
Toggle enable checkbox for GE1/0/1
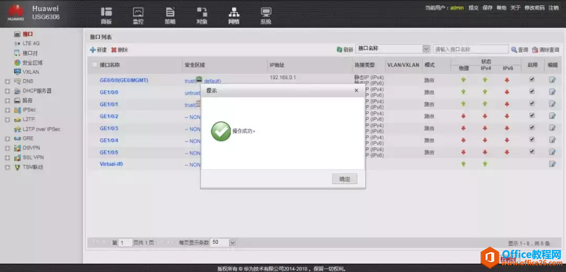coord(532,103)
